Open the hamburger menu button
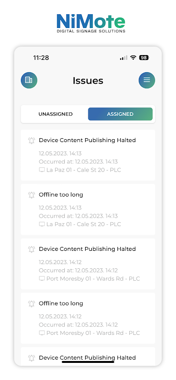Screen dimensions: 176x380 coord(147,80)
